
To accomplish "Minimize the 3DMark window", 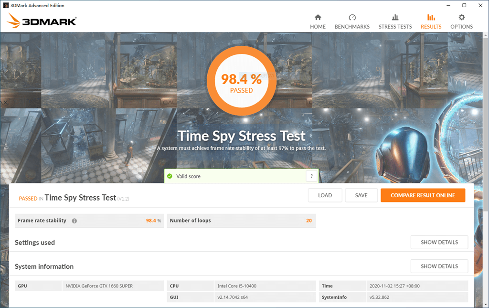I will [x=448, y=5].
